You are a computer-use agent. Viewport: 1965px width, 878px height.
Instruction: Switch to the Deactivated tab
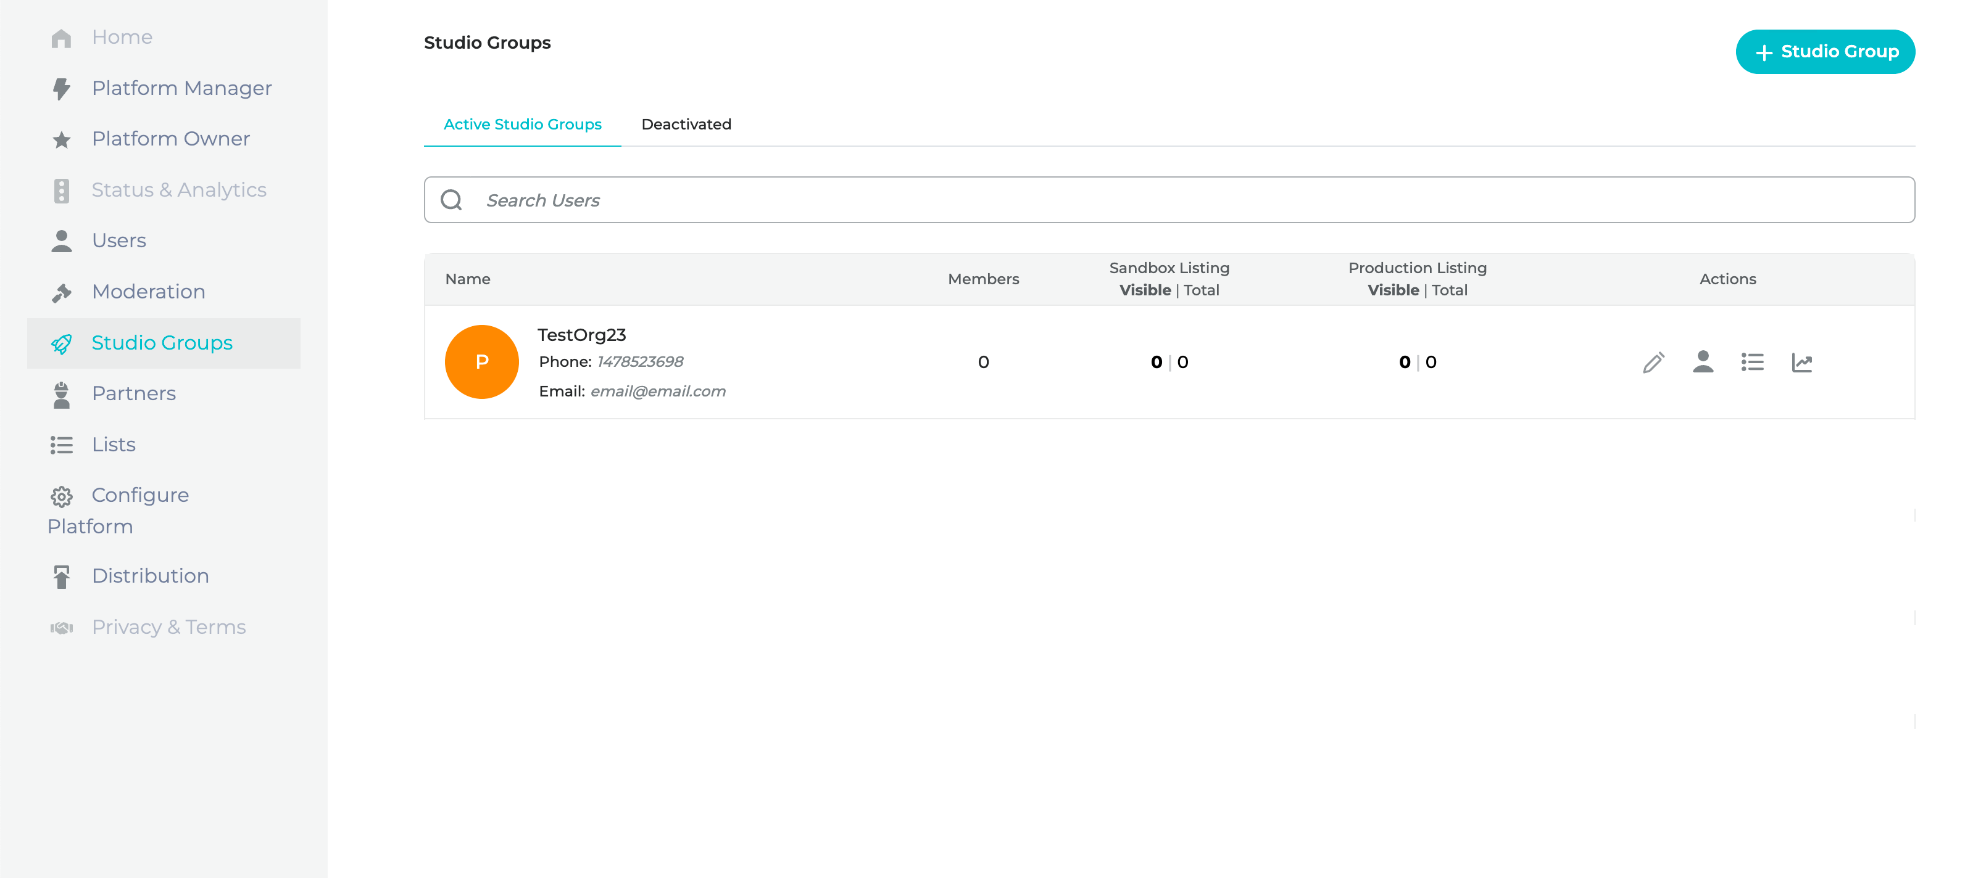point(686,124)
